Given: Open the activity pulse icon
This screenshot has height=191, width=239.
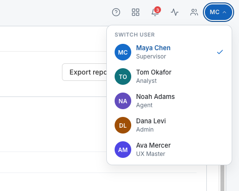Looking at the screenshot, I should tap(175, 12).
